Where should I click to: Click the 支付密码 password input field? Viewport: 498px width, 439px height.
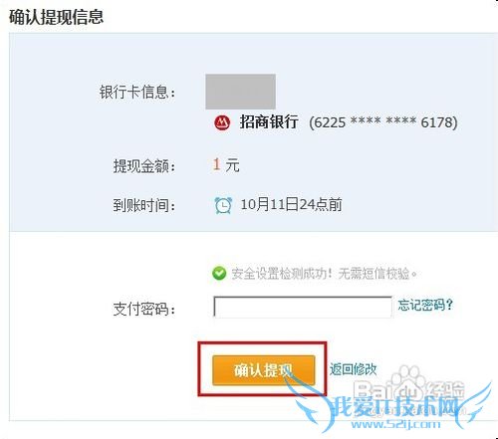tap(303, 307)
